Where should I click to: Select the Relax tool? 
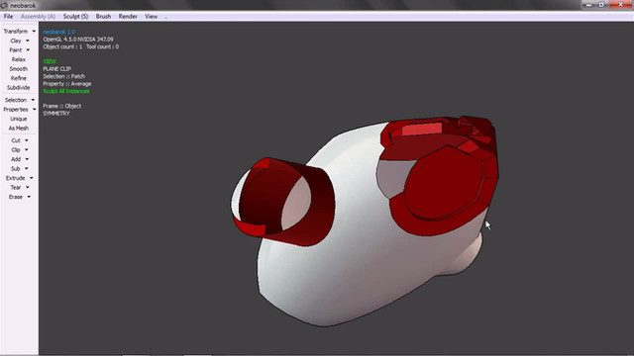click(19, 59)
